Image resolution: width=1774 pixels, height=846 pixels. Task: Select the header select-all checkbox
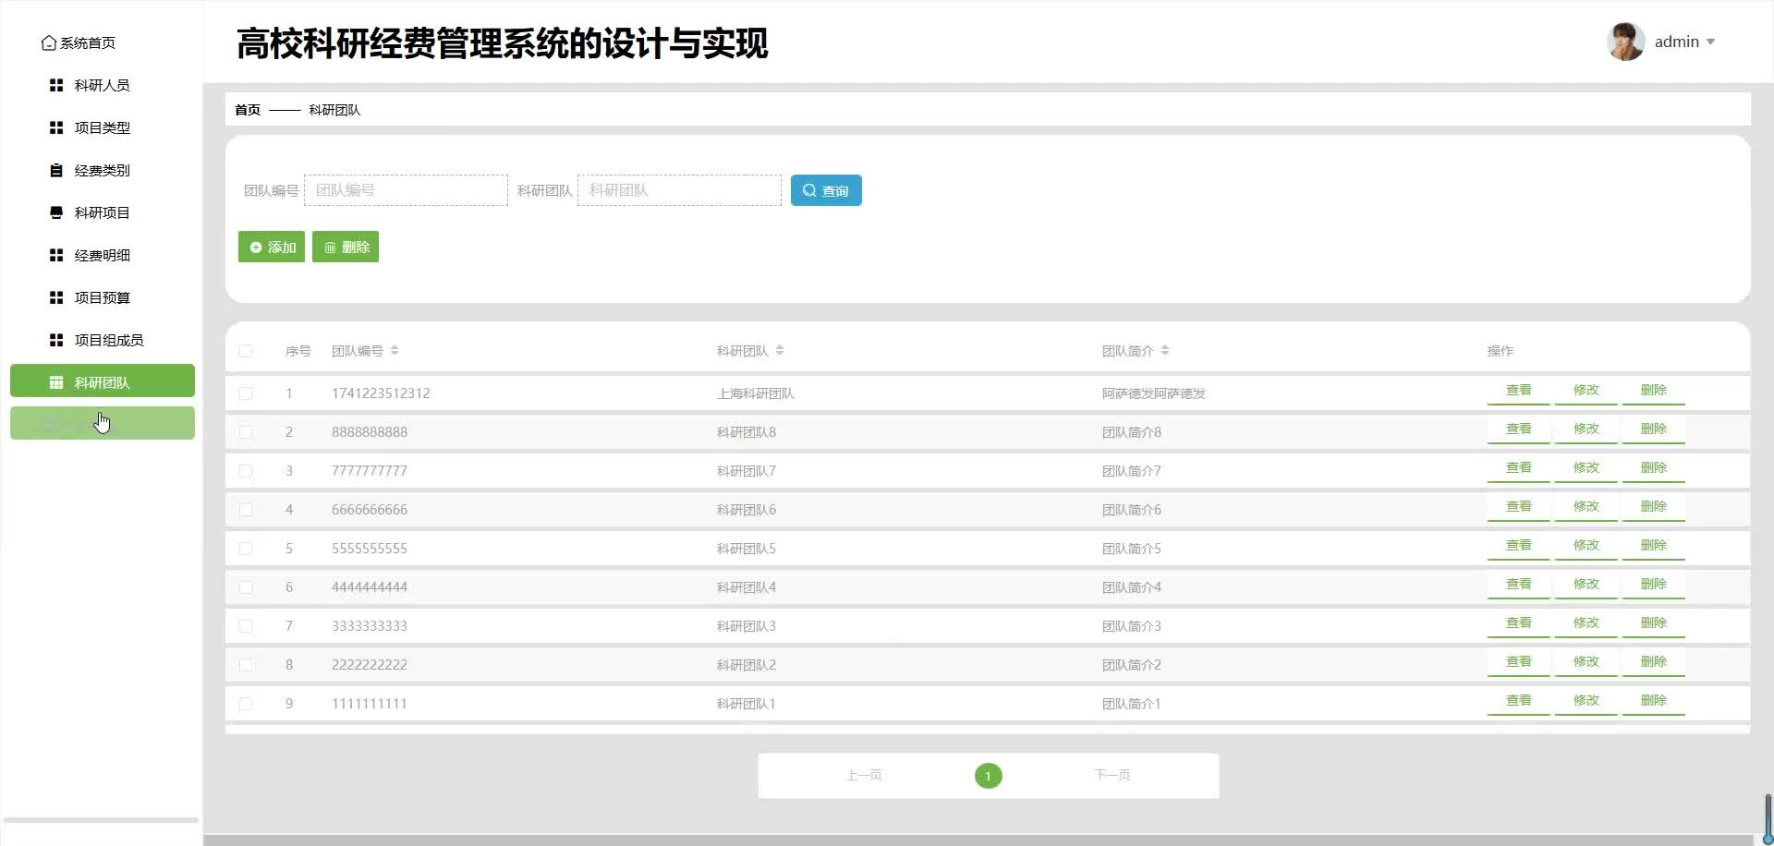click(246, 351)
